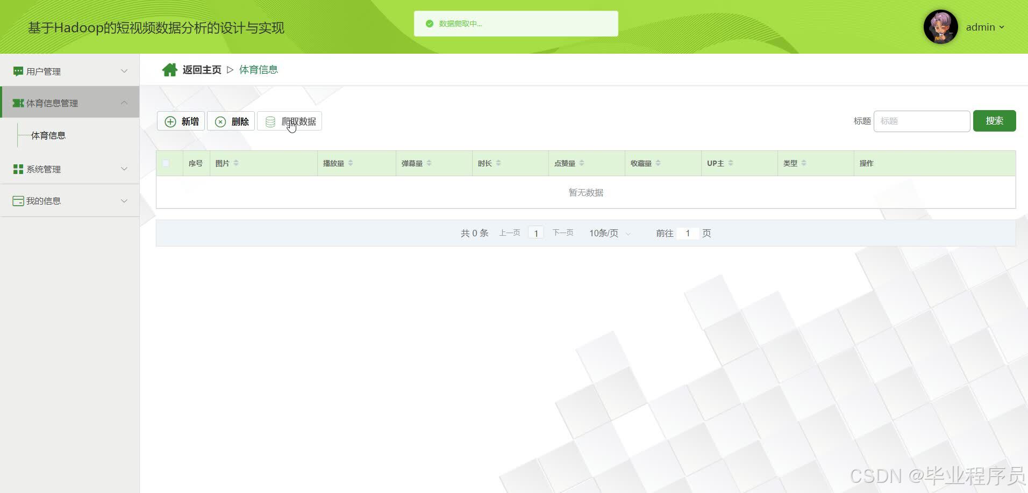Click the My Info card icon
The height and width of the screenshot is (493, 1028).
18,201
